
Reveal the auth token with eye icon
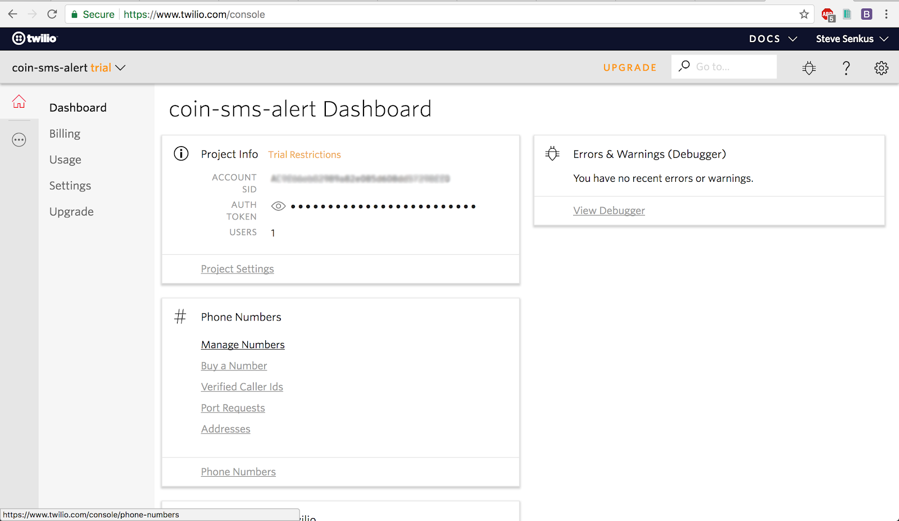tap(278, 206)
